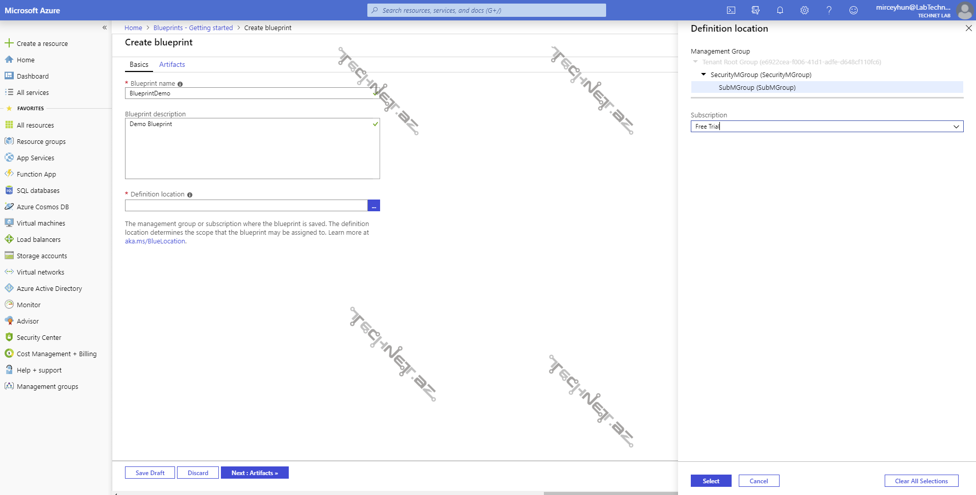Viewport: 976px width, 495px height.
Task: Collapse the left sidebar menu
Action: (x=105, y=28)
